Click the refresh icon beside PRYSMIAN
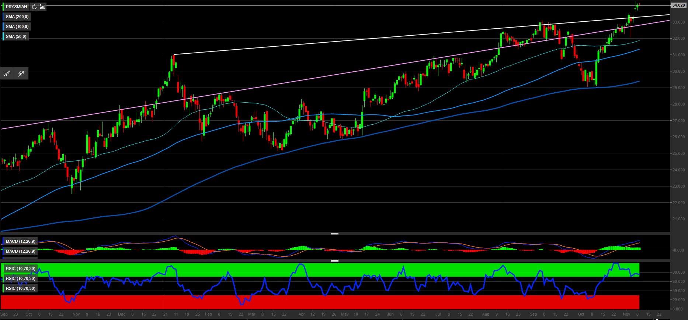The width and height of the screenshot is (688, 320). 34,7
